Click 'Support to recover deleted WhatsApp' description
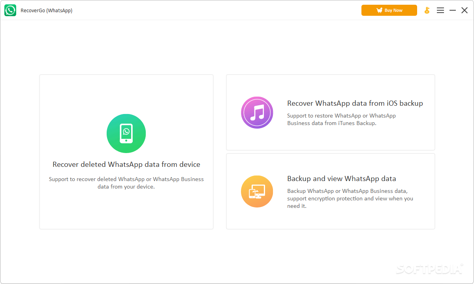The height and width of the screenshot is (284, 474). tap(126, 183)
